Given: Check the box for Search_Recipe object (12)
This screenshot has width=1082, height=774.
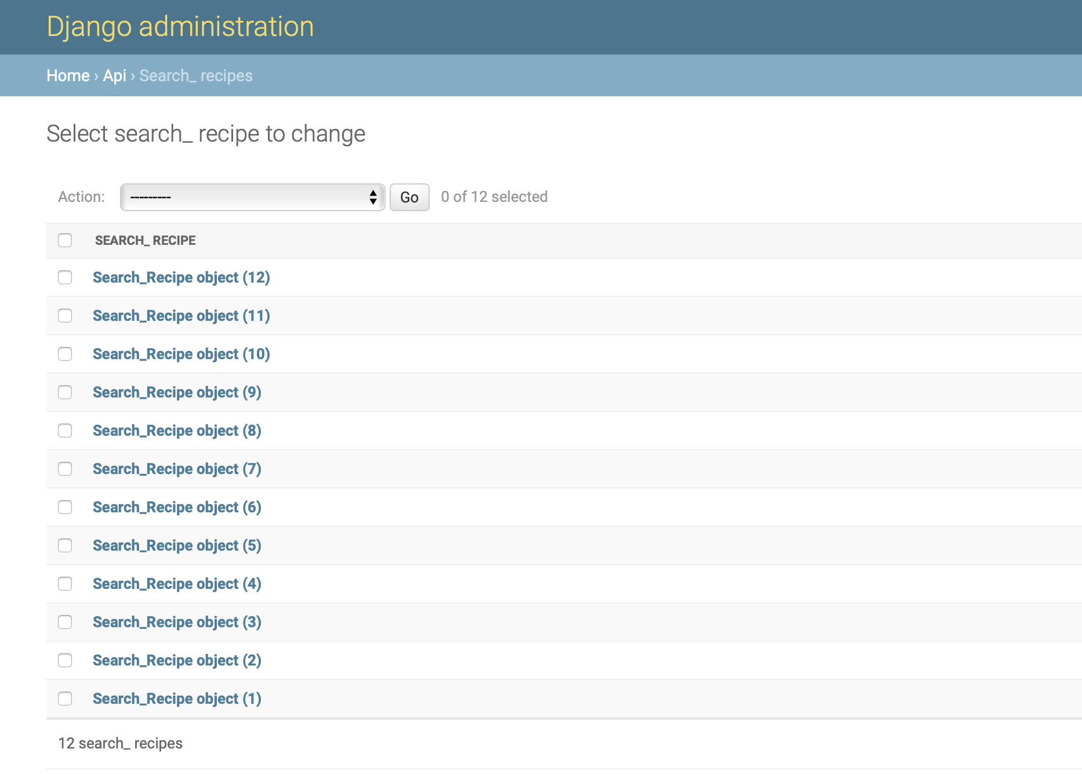Looking at the screenshot, I should tap(65, 277).
